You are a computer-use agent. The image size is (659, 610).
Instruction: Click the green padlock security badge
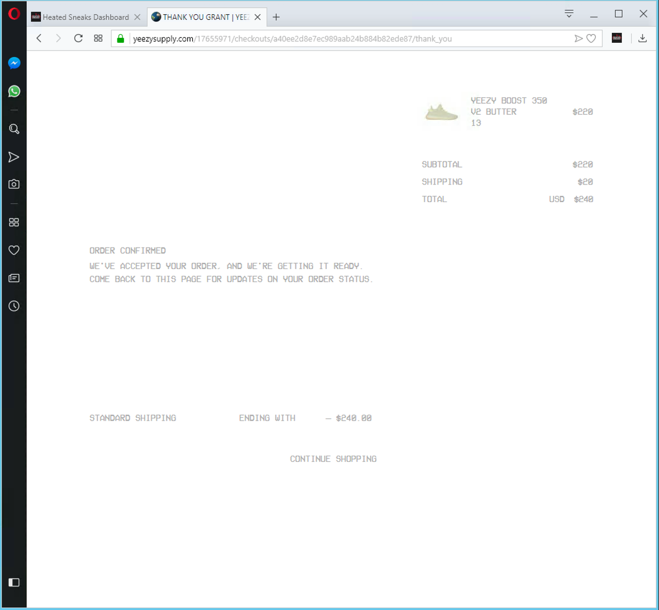(x=120, y=38)
